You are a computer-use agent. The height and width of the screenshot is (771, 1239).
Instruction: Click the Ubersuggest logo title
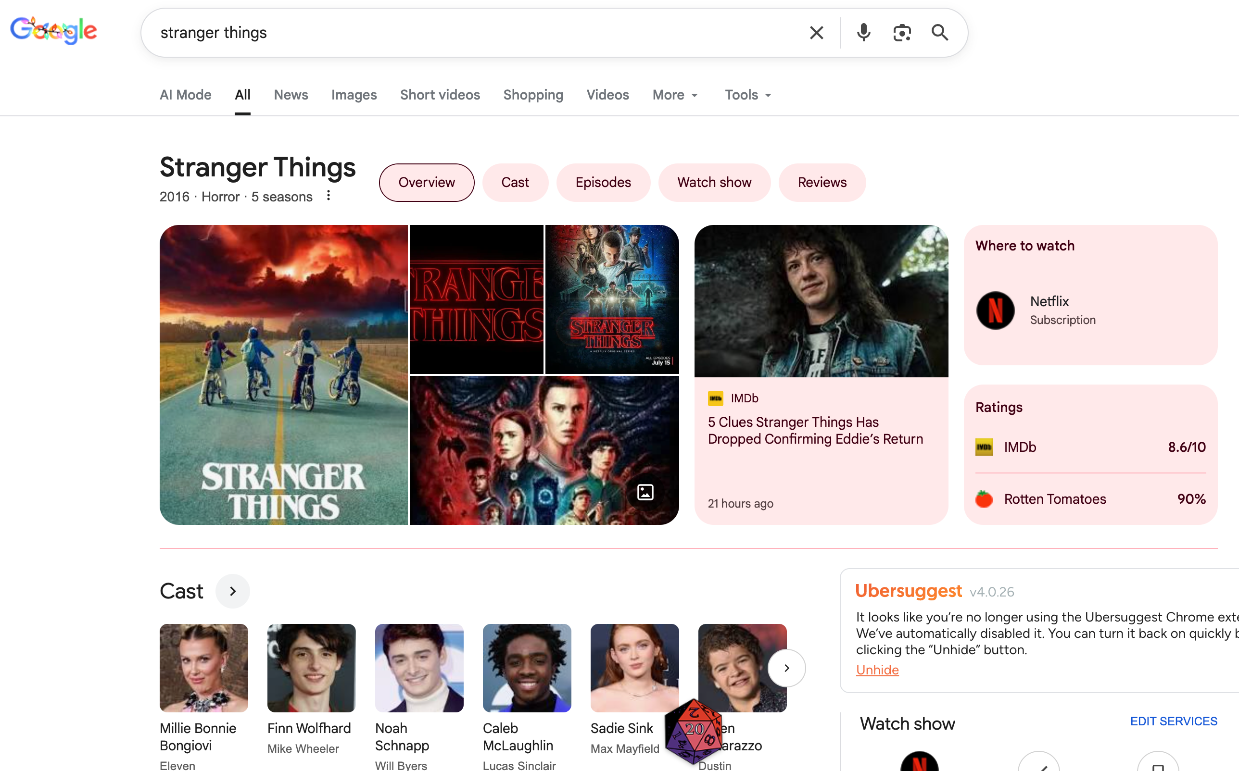pos(908,590)
